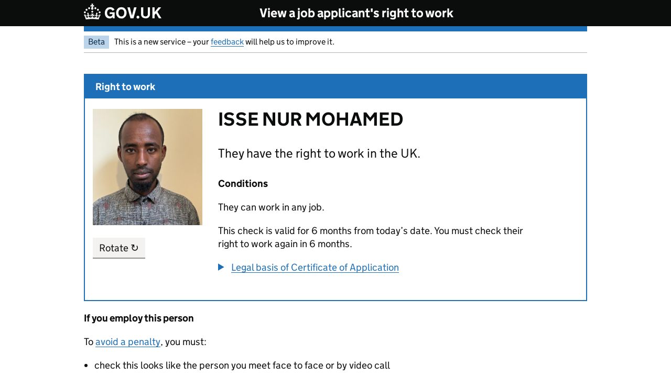Click the face to face check bullet point
671x377 pixels.
(x=242, y=365)
